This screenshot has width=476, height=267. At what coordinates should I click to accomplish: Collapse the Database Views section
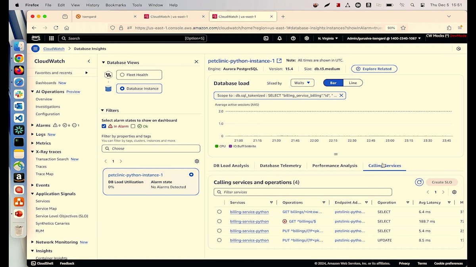click(104, 62)
